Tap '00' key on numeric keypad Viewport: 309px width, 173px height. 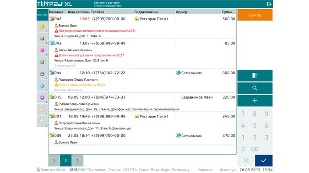pos(255,149)
